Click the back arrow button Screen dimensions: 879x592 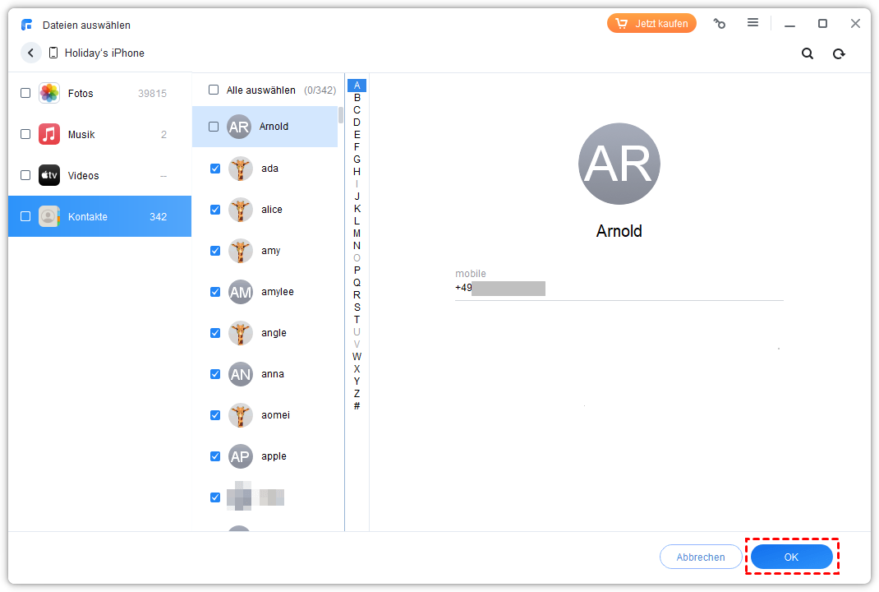click(x=31, y=53)
